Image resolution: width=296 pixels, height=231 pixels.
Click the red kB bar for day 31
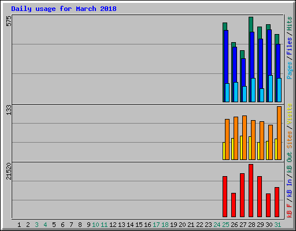(277, 202)
